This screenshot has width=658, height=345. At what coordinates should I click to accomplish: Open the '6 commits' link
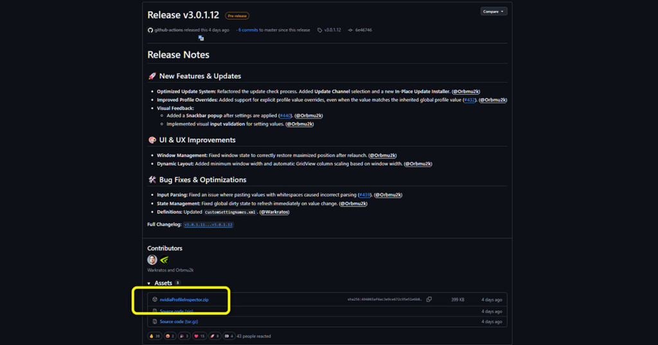[248, 30]
